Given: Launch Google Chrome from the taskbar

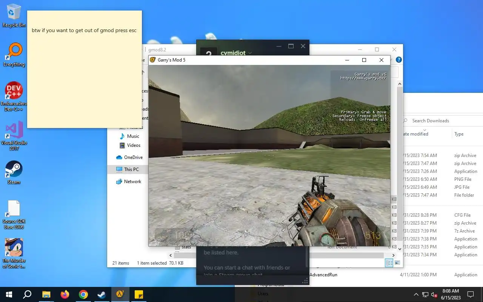Looking at the screenshot, I should coord(83,294).
